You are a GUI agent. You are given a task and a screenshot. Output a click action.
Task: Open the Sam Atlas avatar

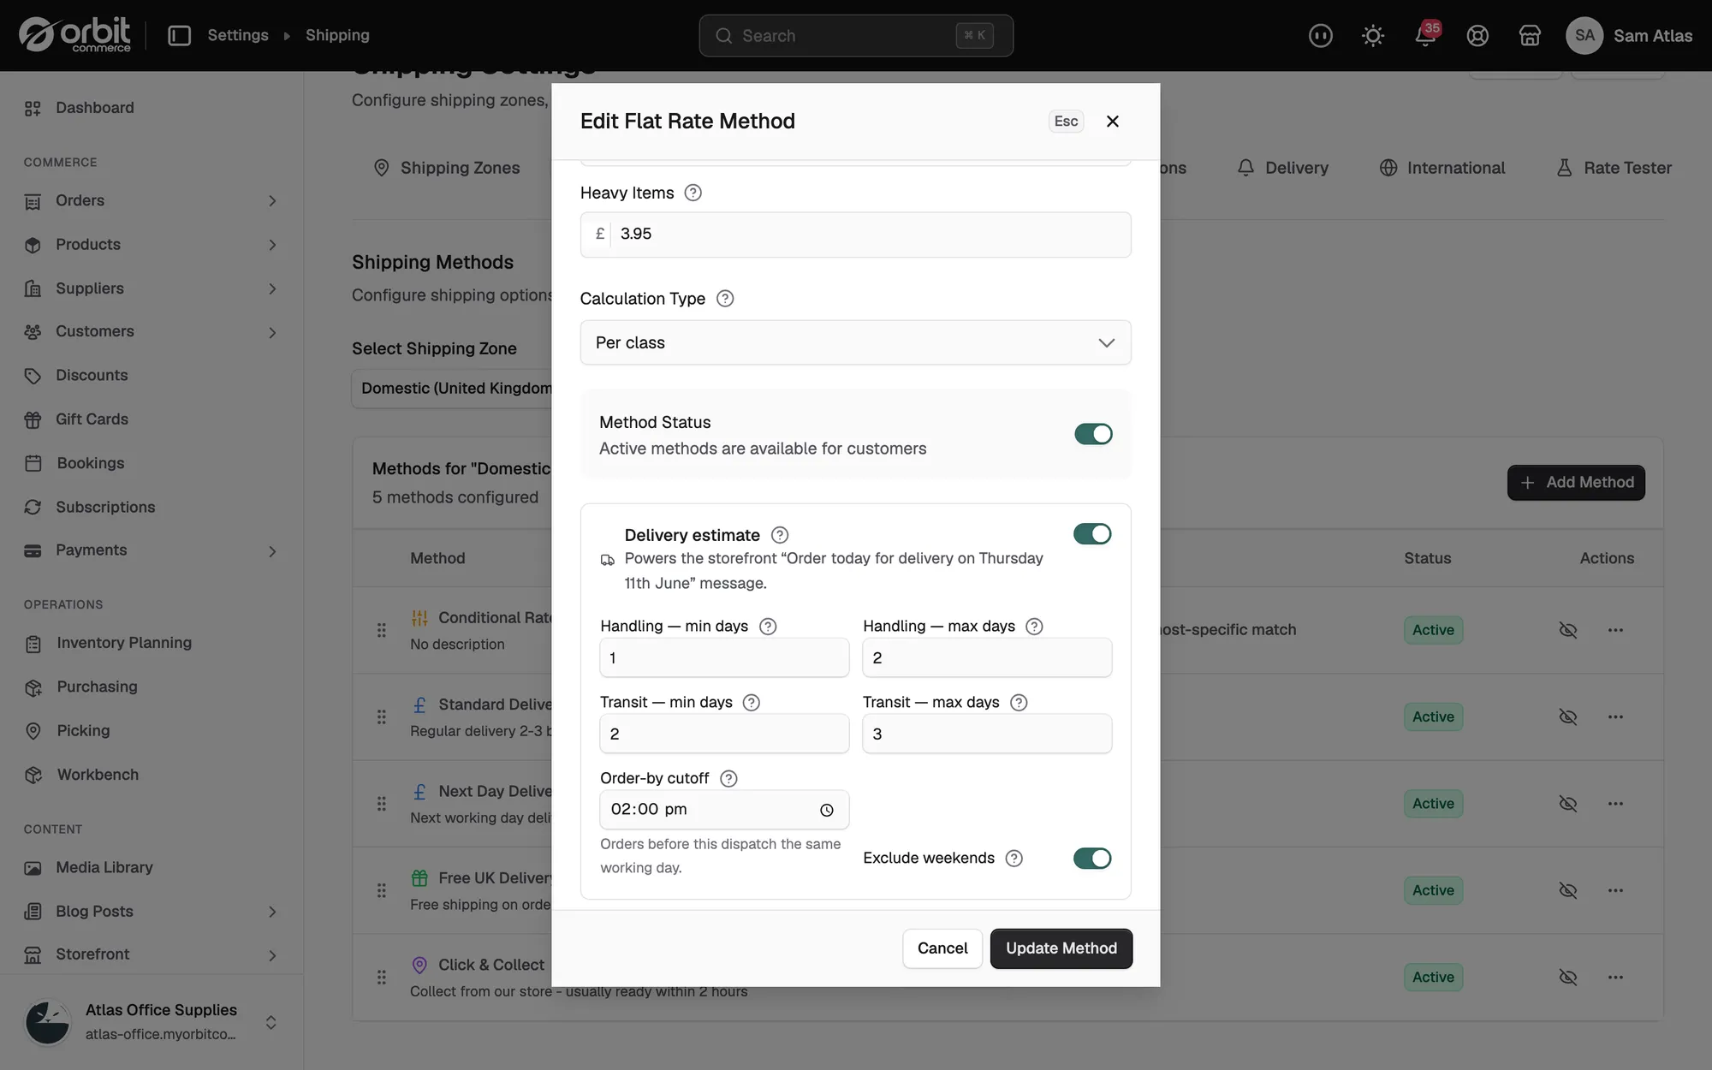[x=1584, y=35]
